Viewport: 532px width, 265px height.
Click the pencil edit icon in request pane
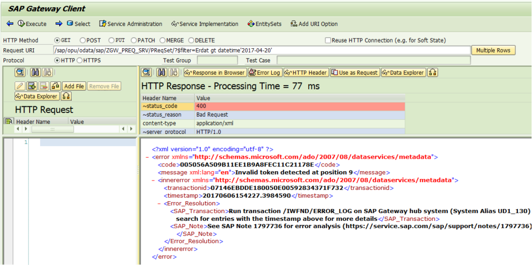[20, 86]
